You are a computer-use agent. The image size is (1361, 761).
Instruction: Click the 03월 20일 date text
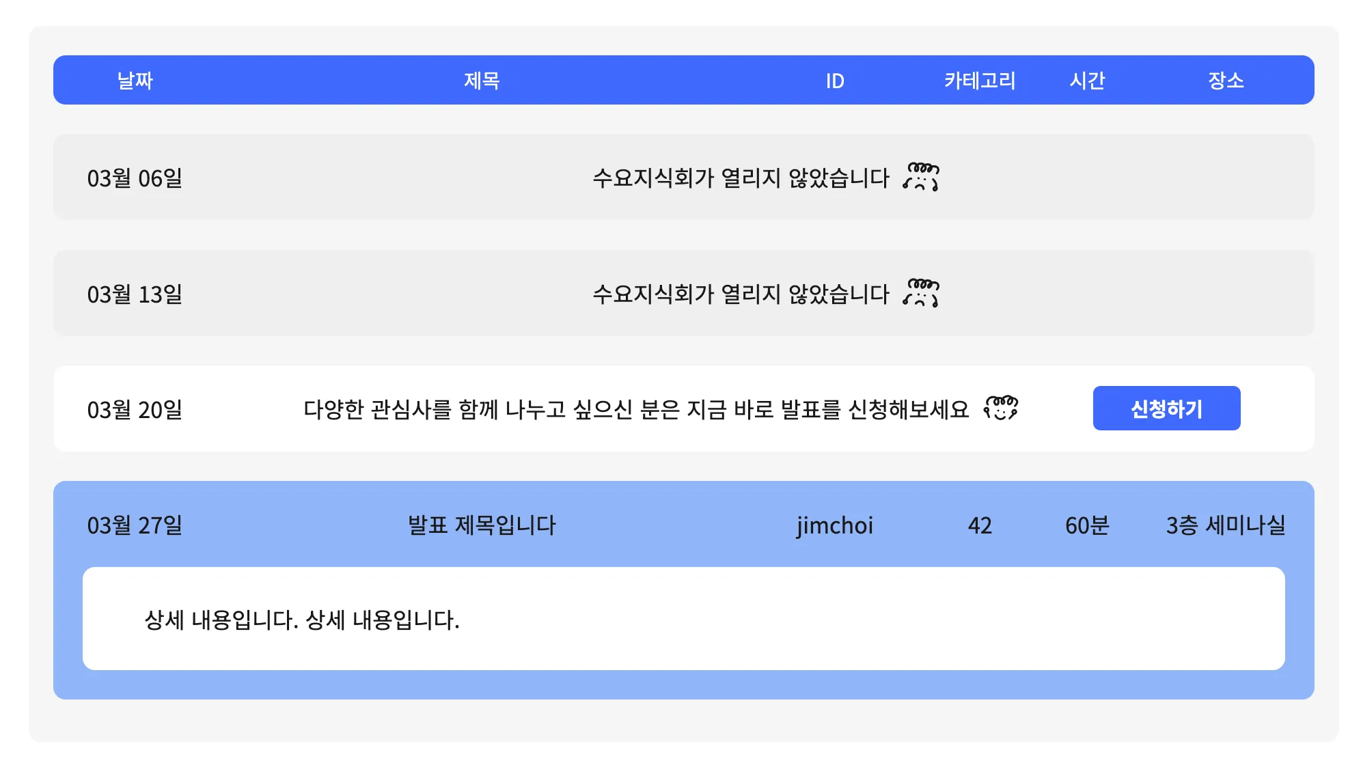point(135,409)
